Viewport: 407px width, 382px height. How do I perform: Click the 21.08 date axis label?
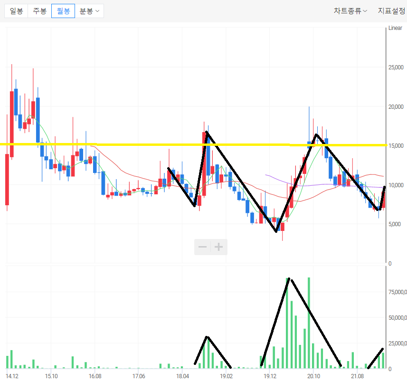pyautogui.click(x=357, y=376)
